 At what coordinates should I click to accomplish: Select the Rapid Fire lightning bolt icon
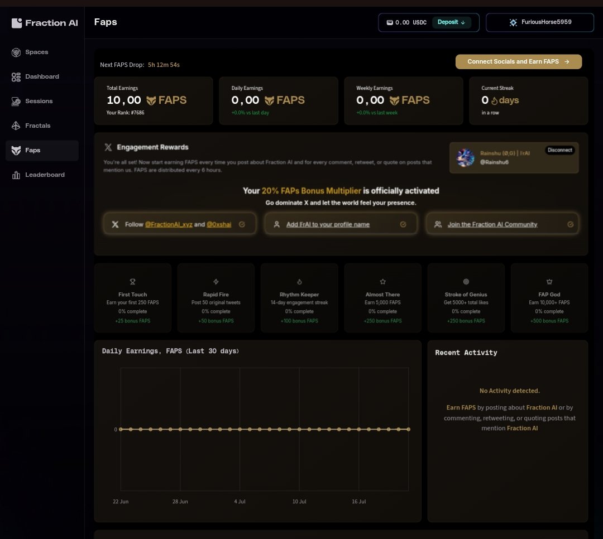click(x=216, y=282)
